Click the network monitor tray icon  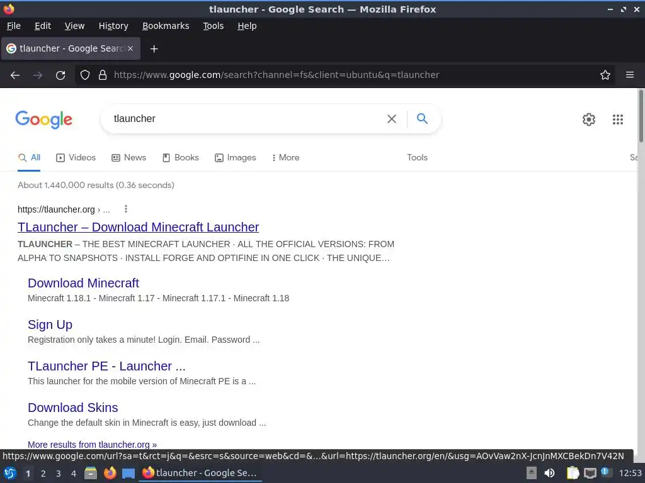(x=590, y=473)
